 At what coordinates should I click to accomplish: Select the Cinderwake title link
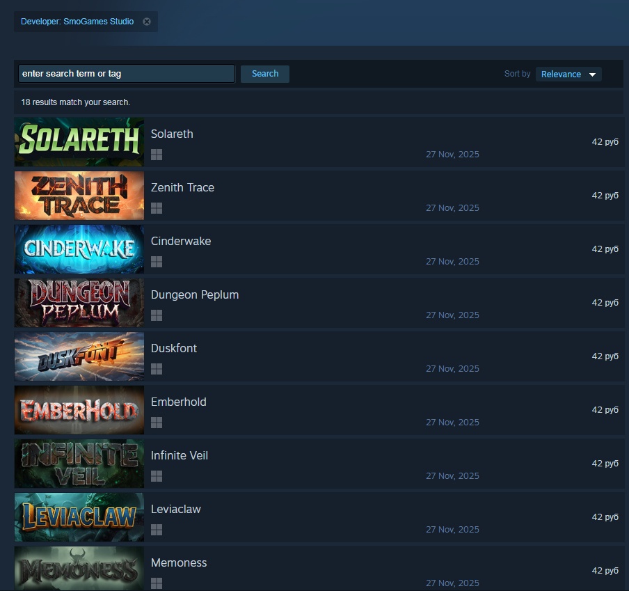click(181, 241)
